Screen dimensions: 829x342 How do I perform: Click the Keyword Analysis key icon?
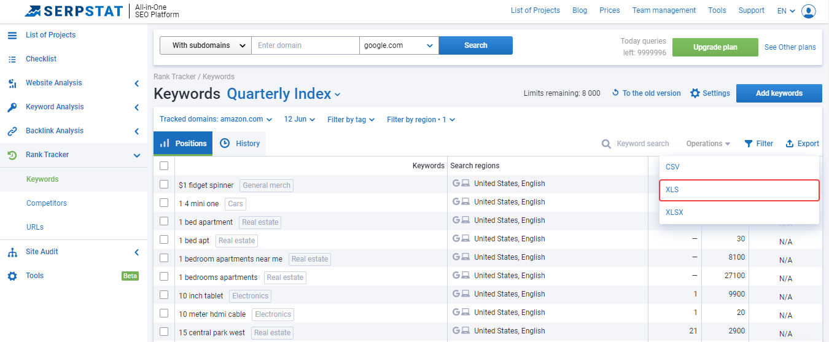[x=12, y=107]
